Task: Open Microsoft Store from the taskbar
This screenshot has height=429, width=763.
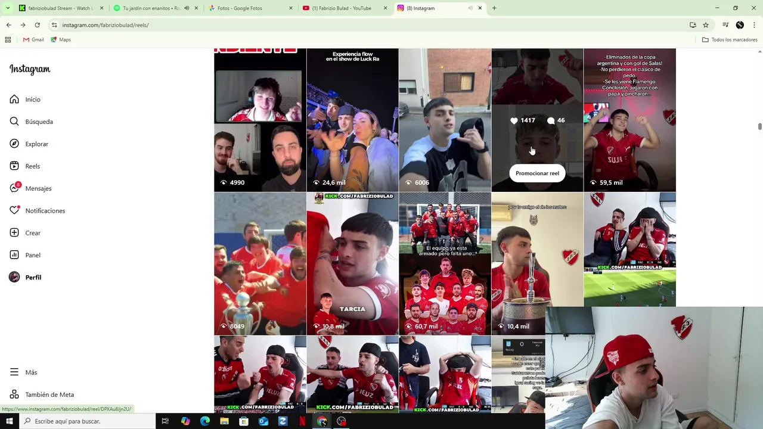Action: [244, 421]
